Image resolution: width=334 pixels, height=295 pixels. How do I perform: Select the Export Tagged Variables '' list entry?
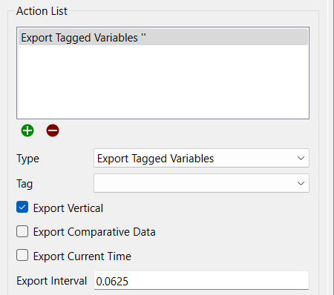click(163, 37)
